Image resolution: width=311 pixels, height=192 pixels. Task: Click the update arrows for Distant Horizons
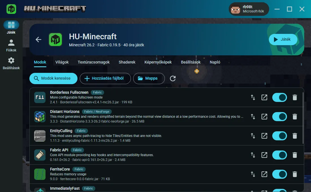pos(253,117)
